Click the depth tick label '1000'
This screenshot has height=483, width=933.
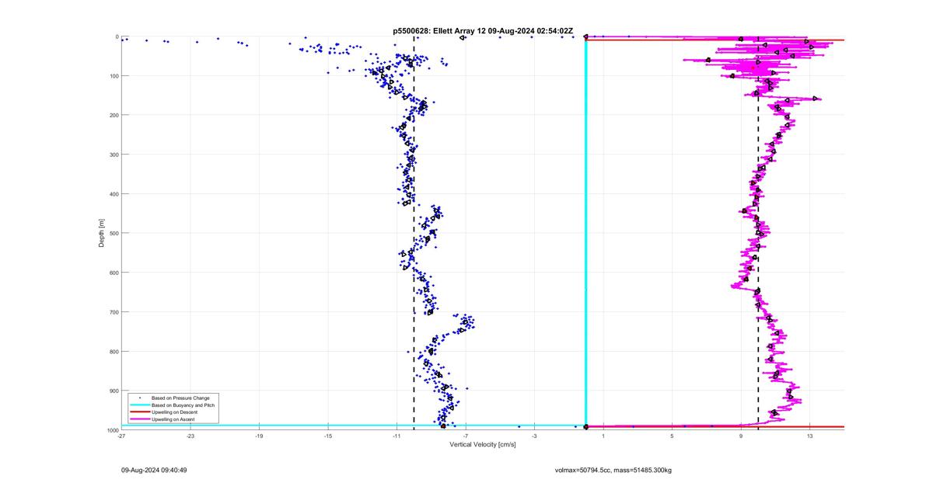point(112,429)
